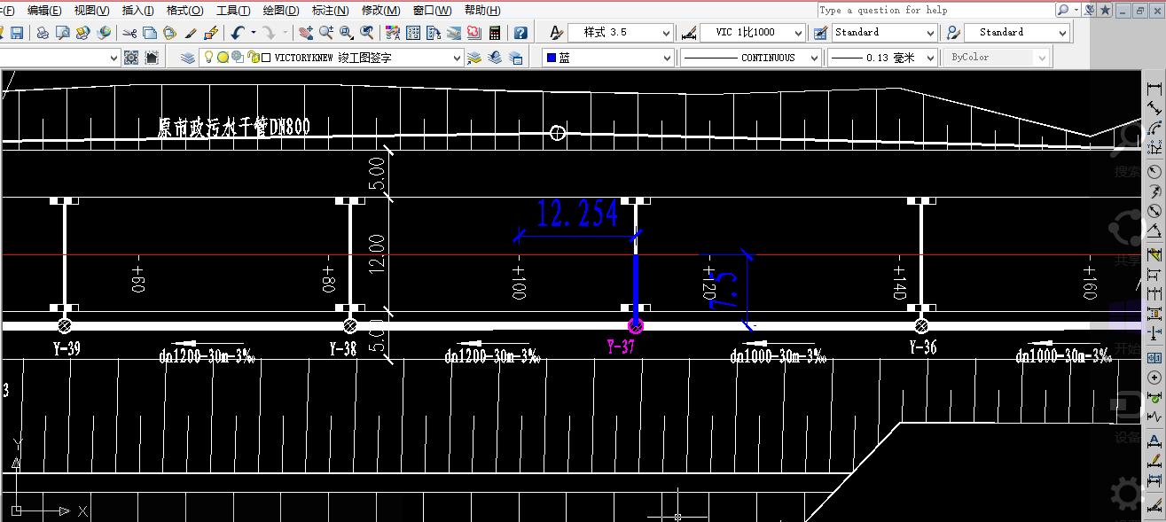Select the Pan realtime hand tool
Image resolution: width=1166 pixels, height=522 pixels.
tap(305, 33)
